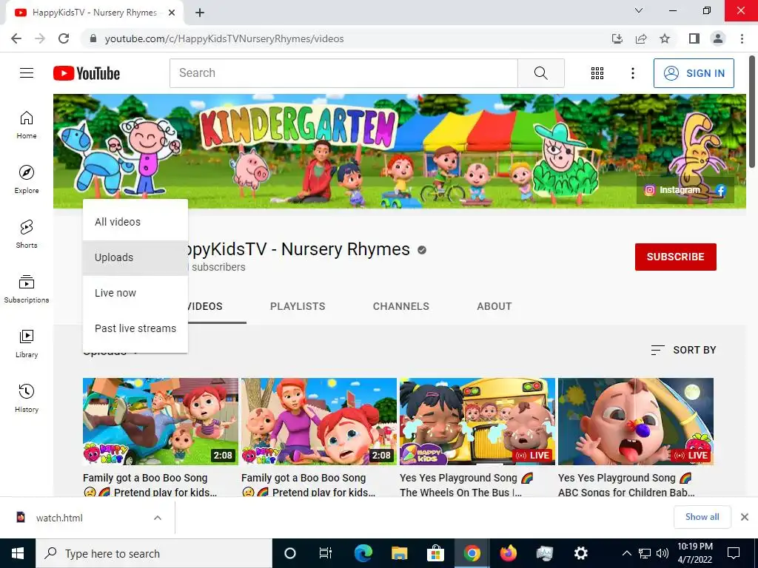Image resolution: width=758 pixels, height=568 pixels.
Task: Open Firefox from the taskbar
Action: click(x=508, y=553)
